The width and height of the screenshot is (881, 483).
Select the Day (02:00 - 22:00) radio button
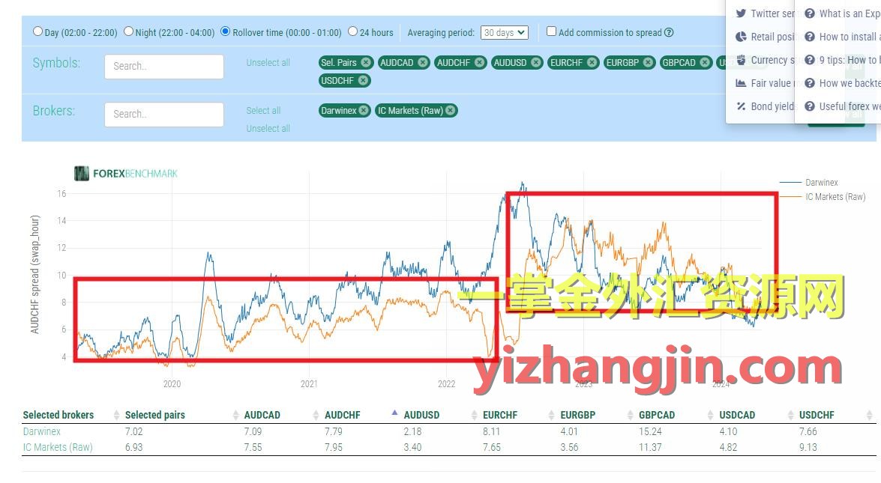click(x=37, y=31)
